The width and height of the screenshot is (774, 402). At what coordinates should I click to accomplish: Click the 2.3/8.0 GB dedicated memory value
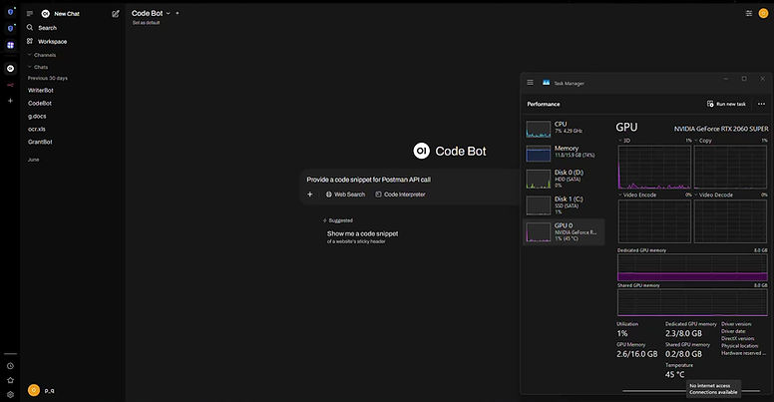683,333
